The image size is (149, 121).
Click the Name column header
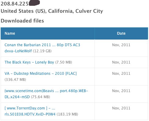click(10, 33)
